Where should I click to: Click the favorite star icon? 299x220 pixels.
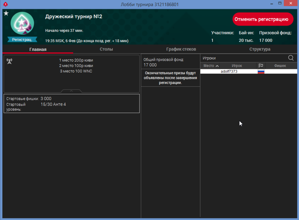(x=6, y=13)
